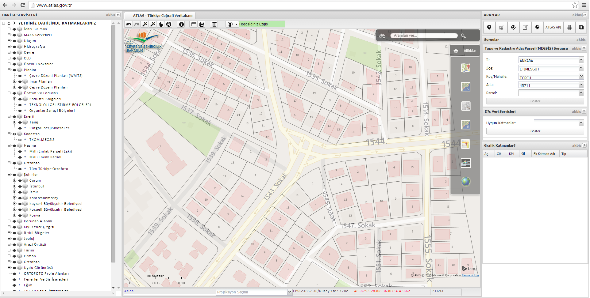Click the window layout icon in map toolbar
The image size is (590, 298).
click(x=194, y=24)
